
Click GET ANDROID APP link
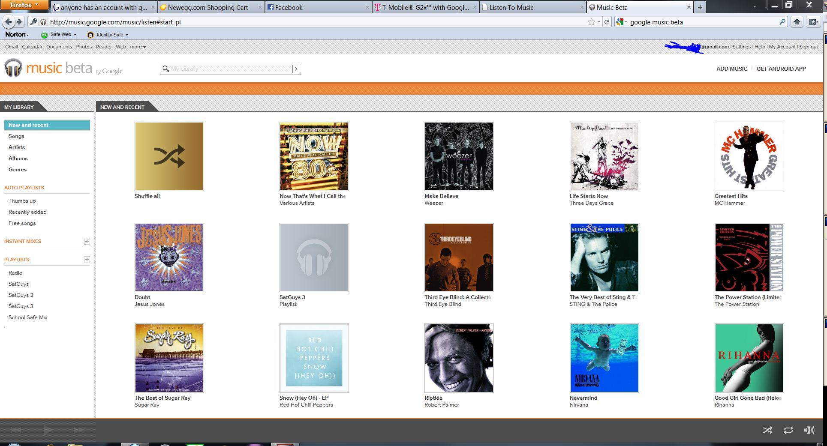(781, 69)
